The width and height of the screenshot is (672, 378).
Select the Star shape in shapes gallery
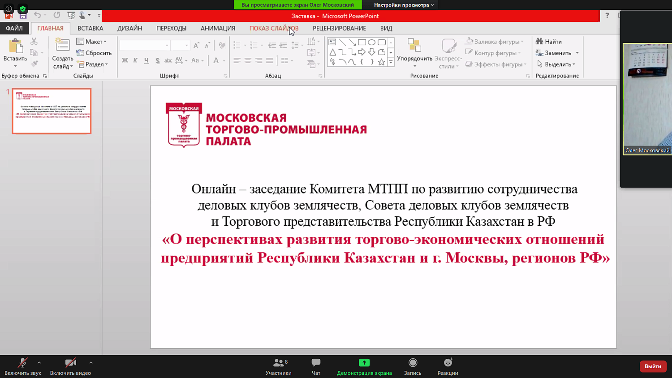click(381, 62)
